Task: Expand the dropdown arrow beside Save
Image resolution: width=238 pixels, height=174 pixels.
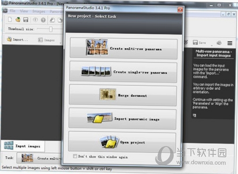Action: pos(212,45)
